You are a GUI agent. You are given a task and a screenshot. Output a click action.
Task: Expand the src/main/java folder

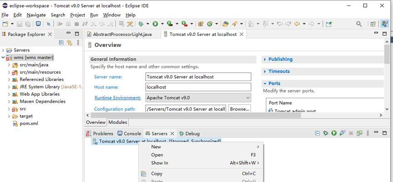coord(9,65)
